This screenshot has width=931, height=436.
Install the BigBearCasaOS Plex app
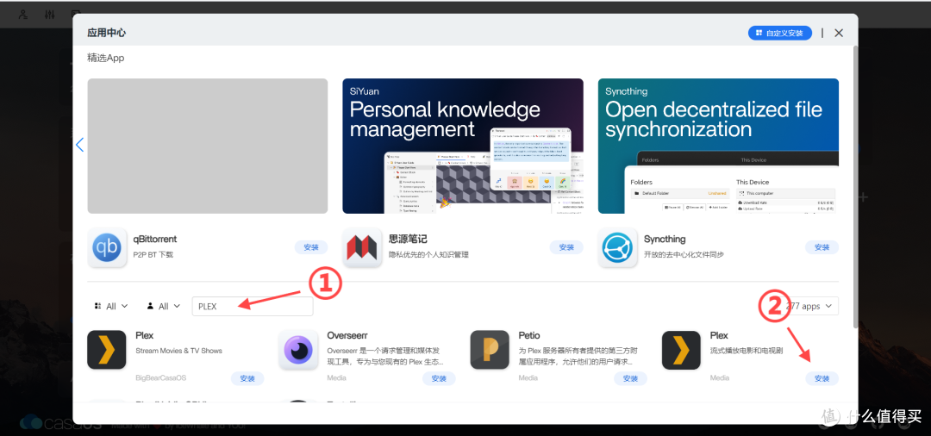(247, 378)
